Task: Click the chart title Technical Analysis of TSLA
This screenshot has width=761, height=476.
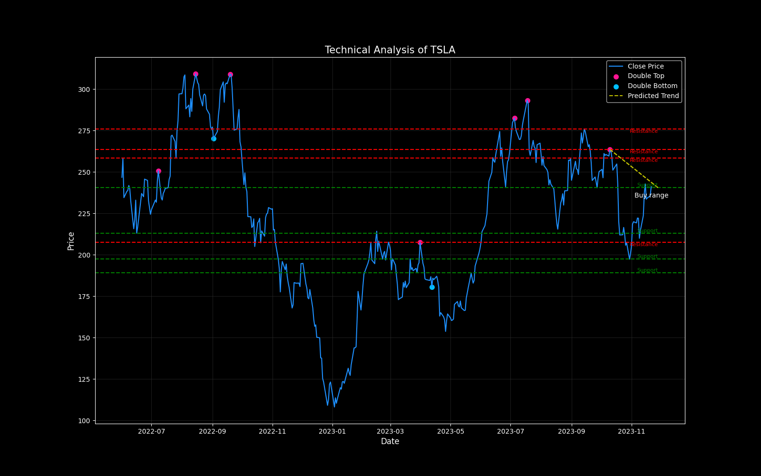Action: [x=390, y=50]
